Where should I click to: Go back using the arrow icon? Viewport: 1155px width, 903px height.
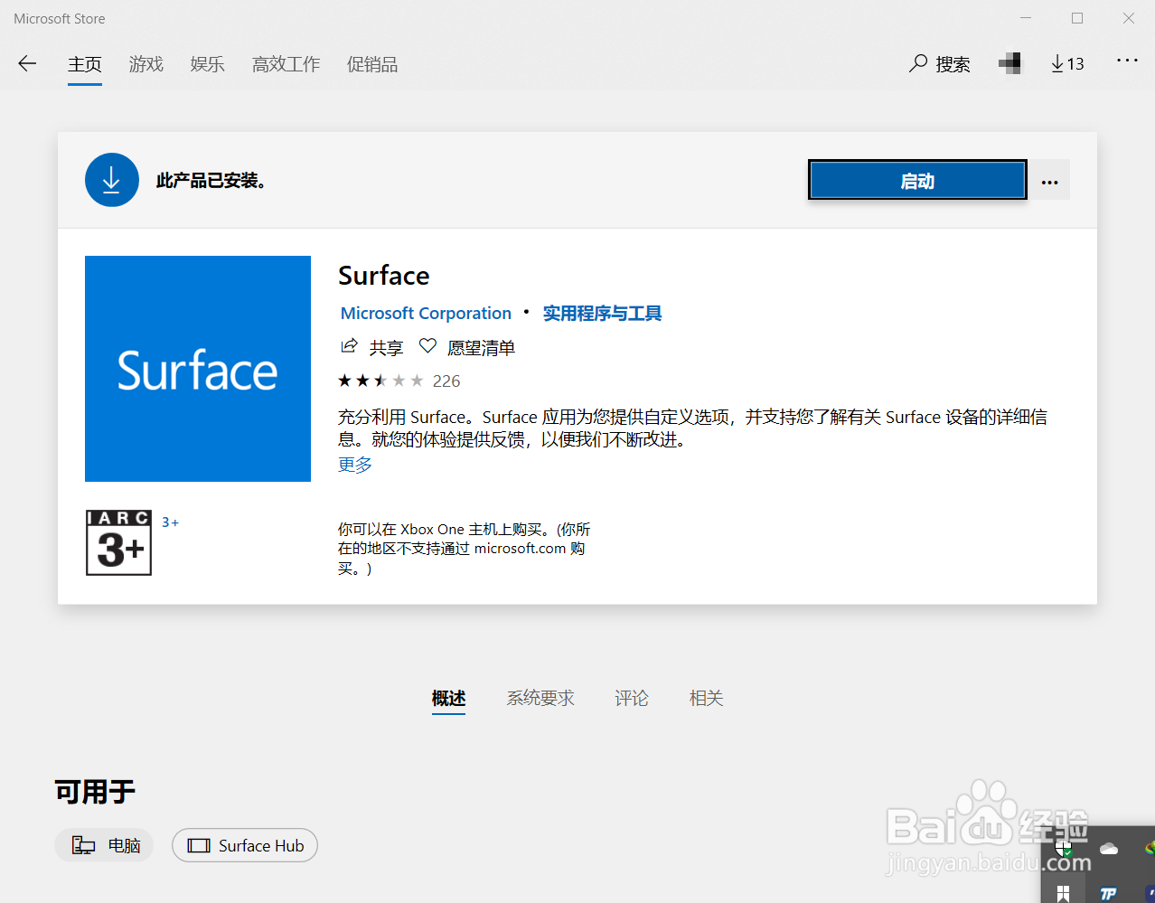click(26, 63)
